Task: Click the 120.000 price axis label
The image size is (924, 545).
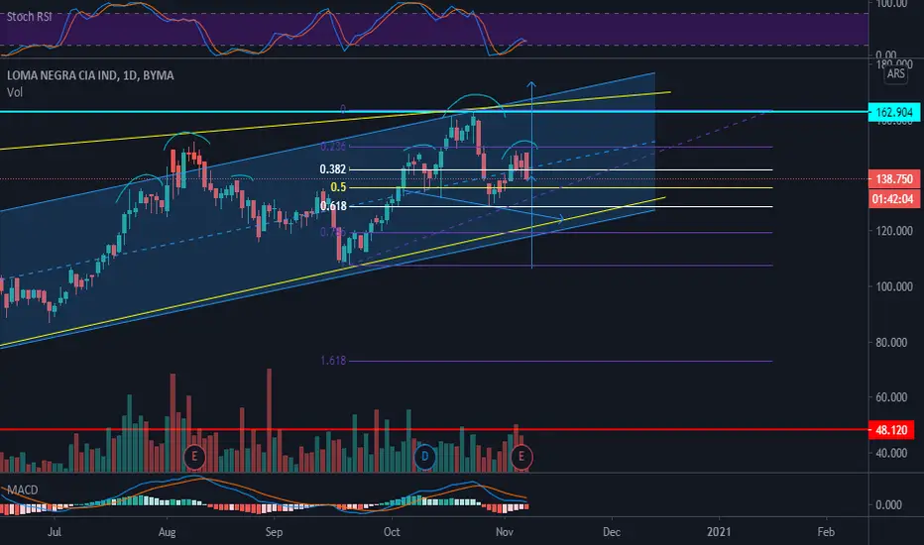Action: 893,231
